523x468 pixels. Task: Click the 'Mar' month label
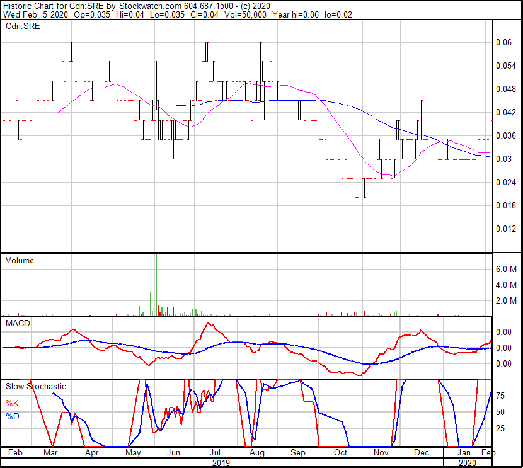tap(50, 453)
